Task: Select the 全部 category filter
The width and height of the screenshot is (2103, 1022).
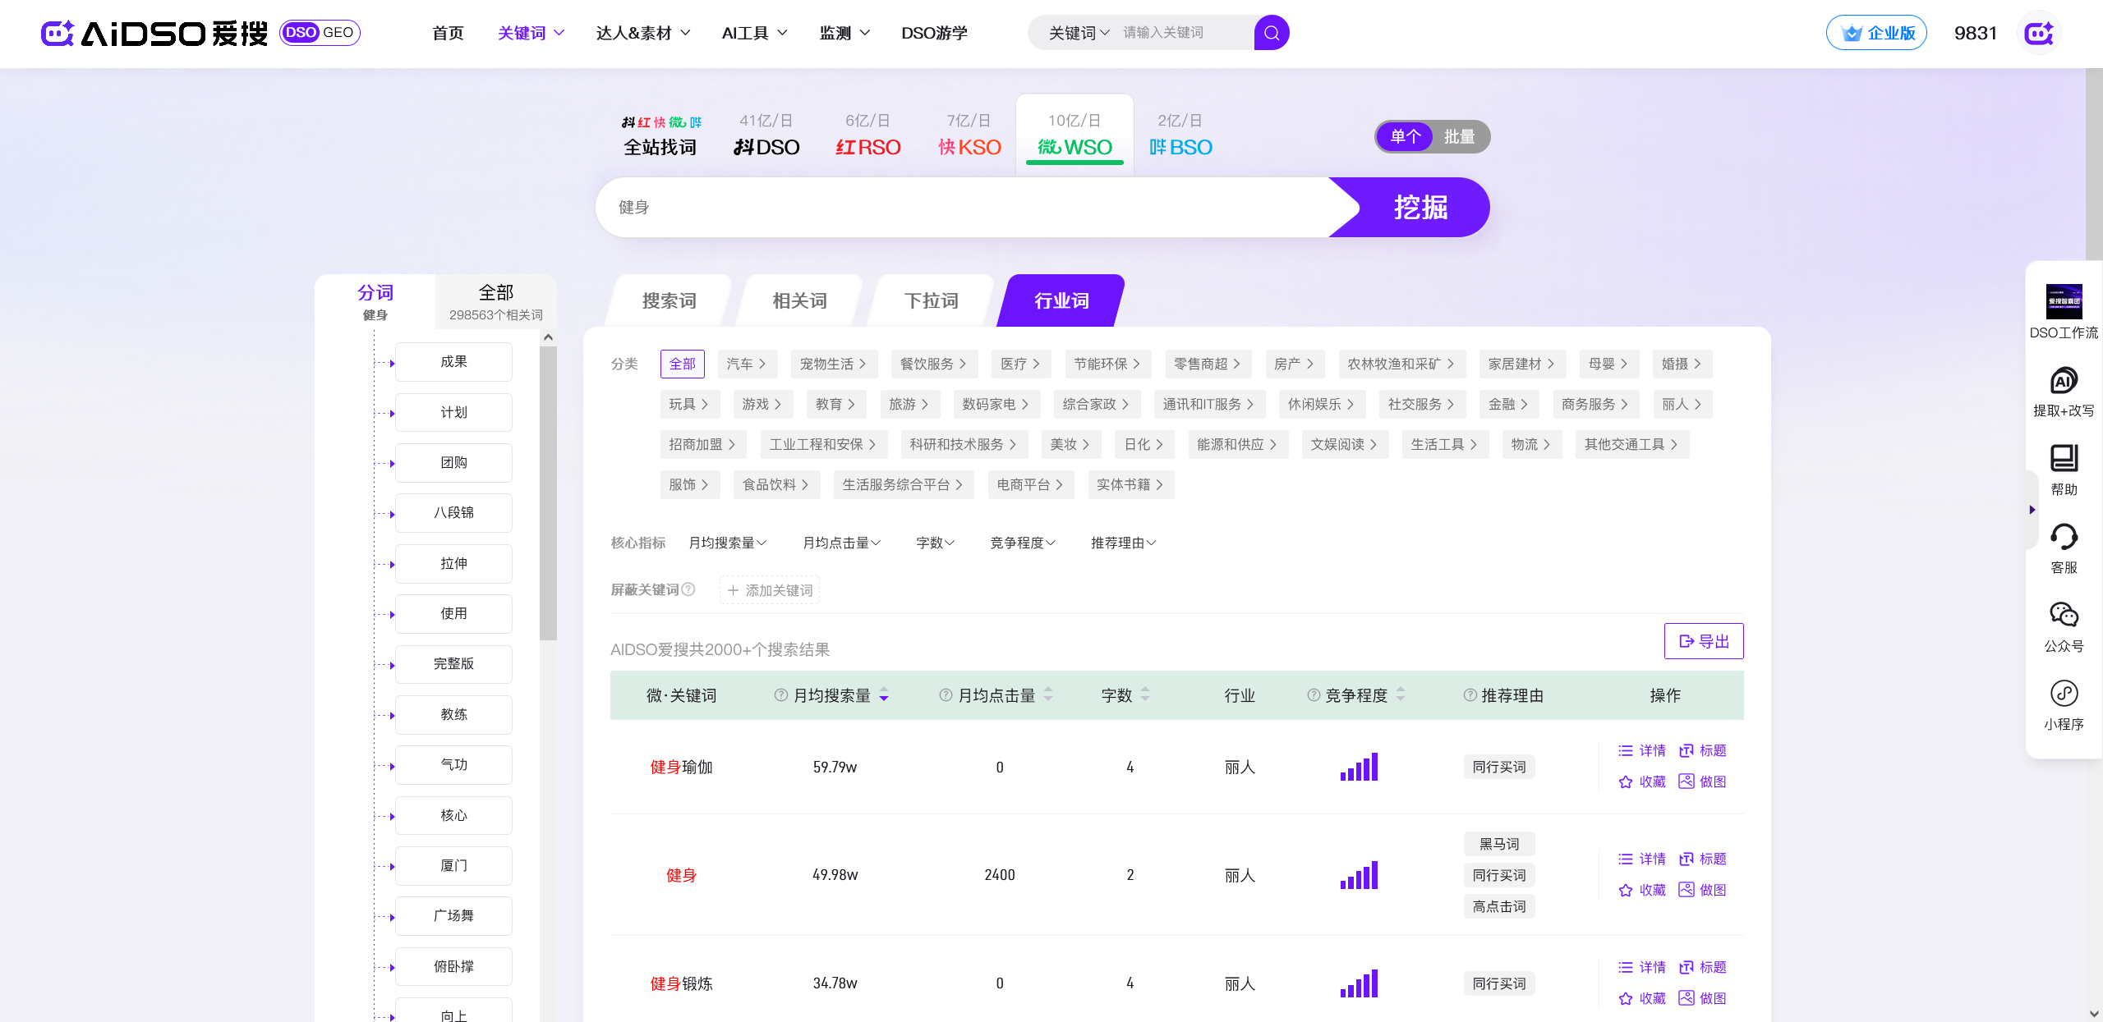Action: pyautogui.click(x=682, y=364)
